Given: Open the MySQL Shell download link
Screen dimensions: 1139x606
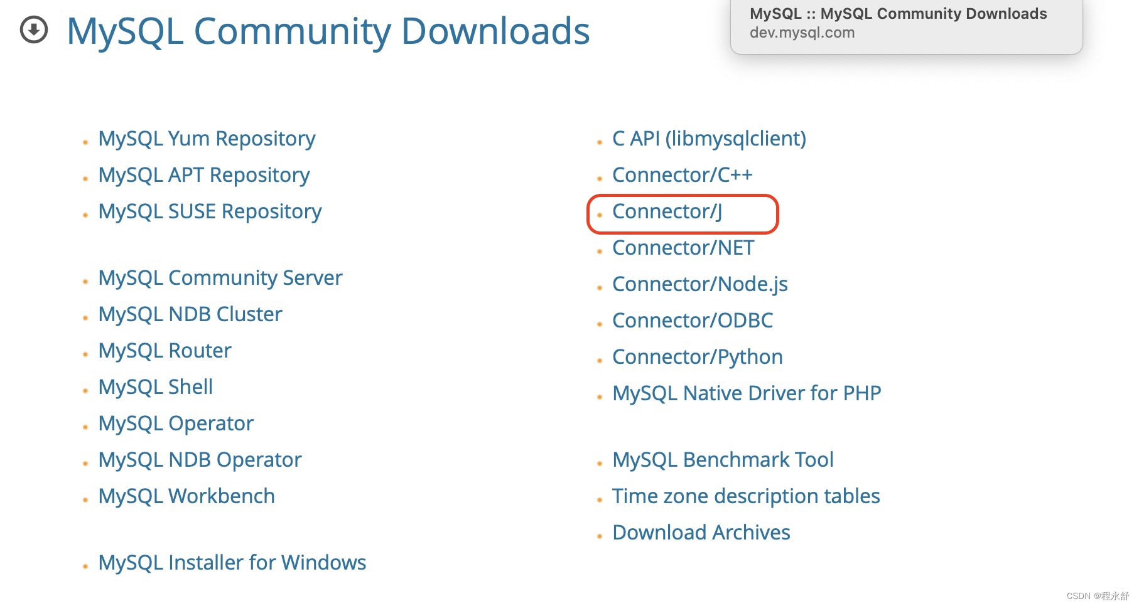Looking at the screenshot, I should tap(156, 387).
